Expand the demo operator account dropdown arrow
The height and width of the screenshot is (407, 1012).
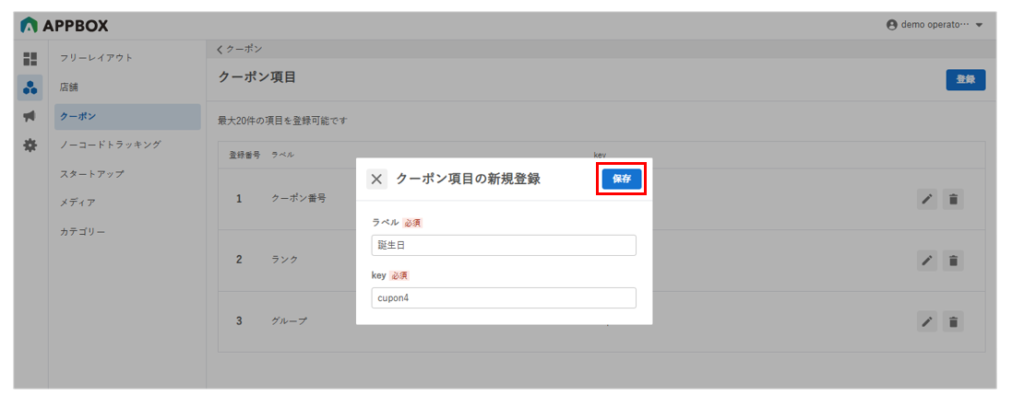tap(979, 26)
